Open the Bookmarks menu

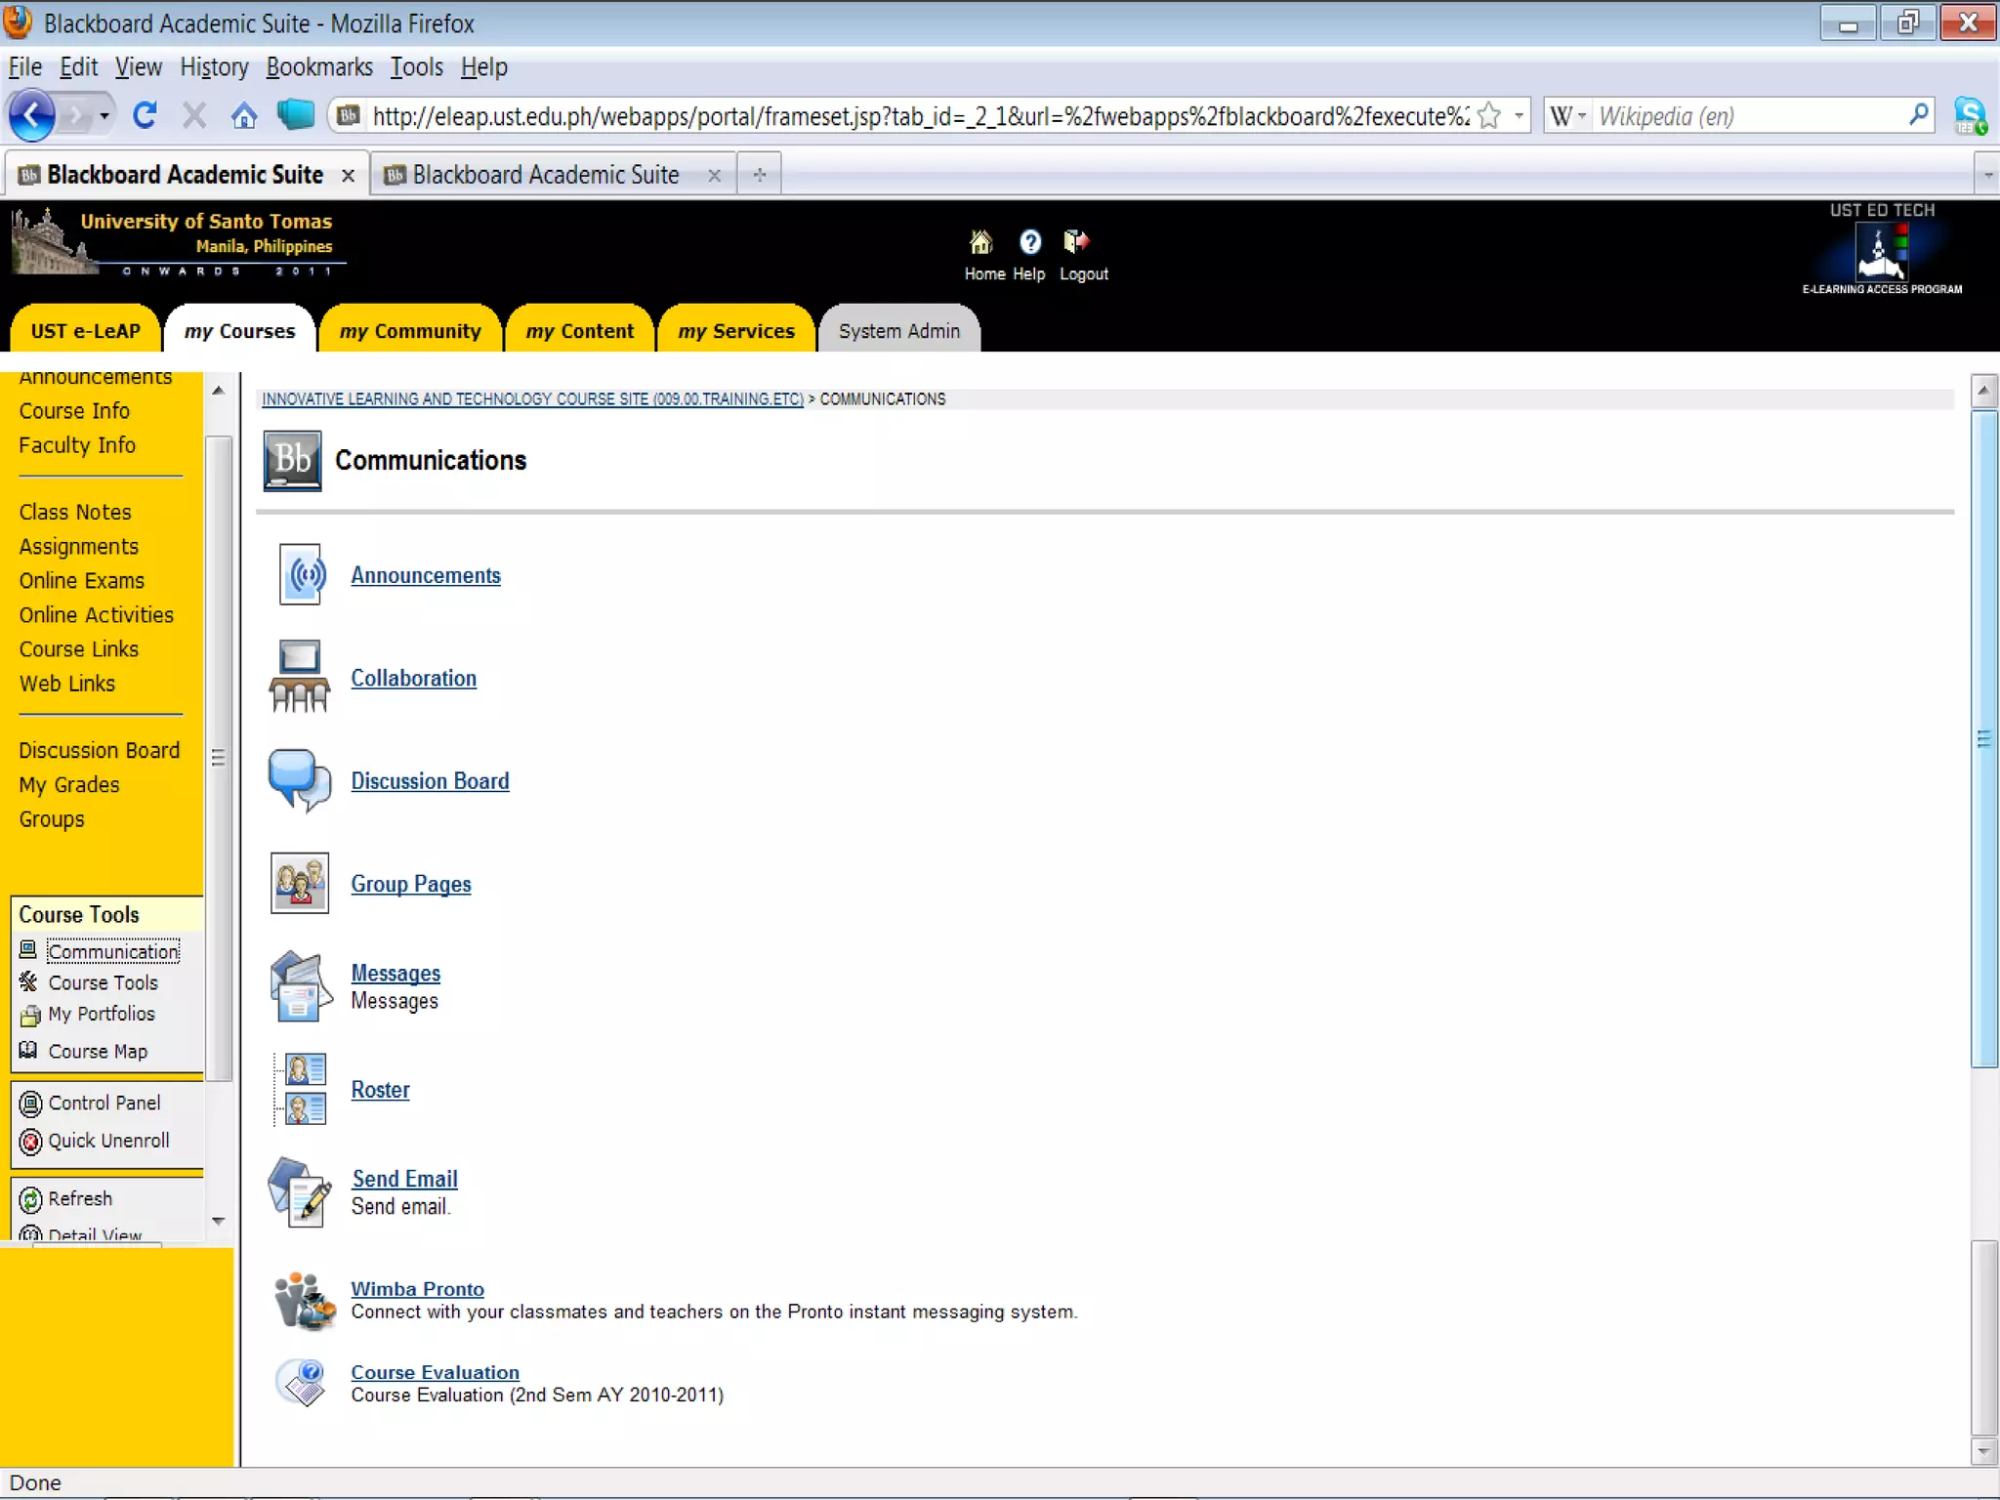point(319,67)
